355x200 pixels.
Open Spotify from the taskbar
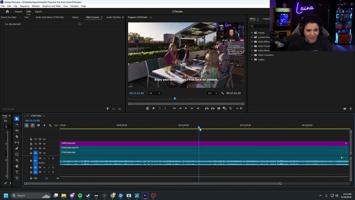pos(80,196)
